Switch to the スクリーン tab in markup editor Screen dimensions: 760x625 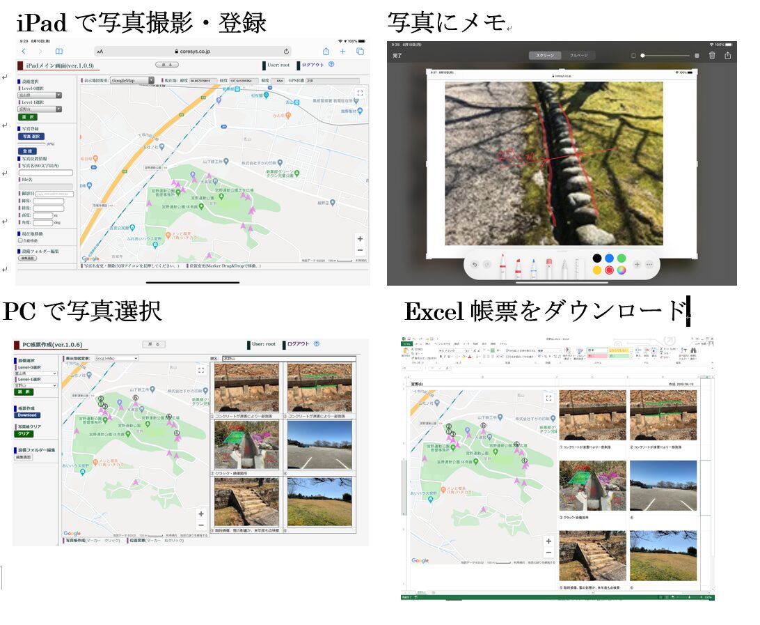pos(545,55)
